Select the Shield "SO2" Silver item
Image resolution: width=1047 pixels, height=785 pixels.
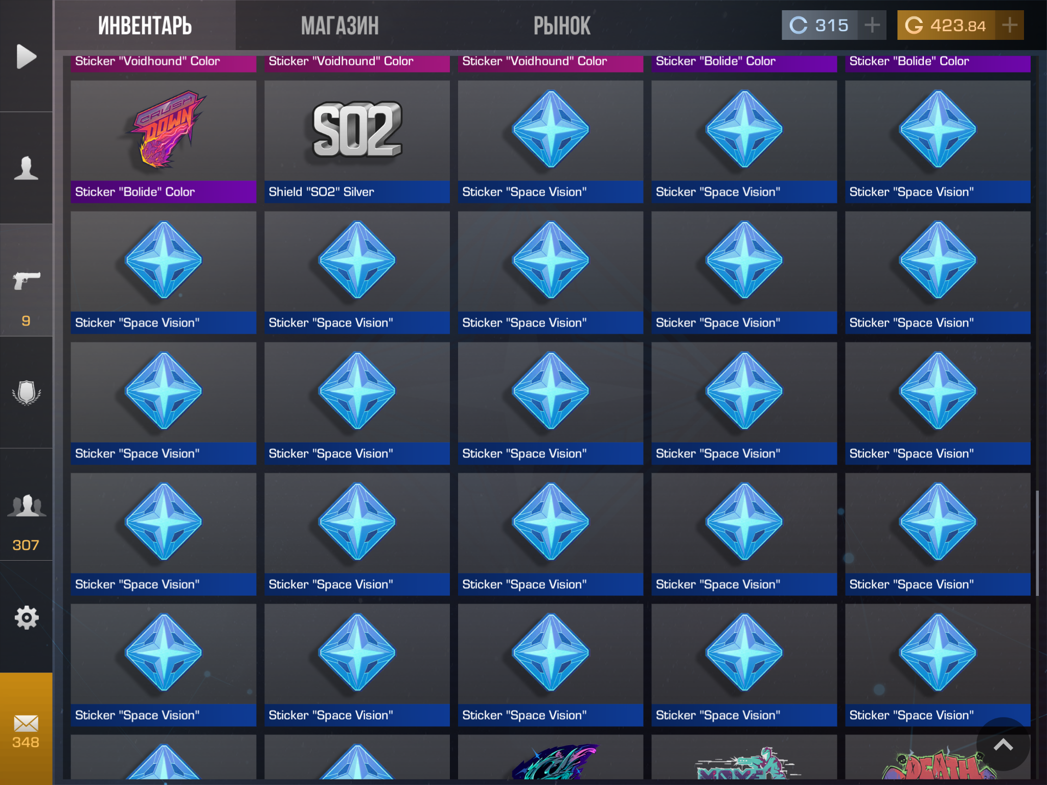tap(357, 142)
